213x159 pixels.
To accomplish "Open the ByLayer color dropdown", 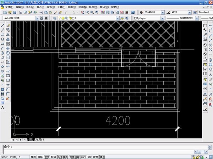I will pos(162,18).
